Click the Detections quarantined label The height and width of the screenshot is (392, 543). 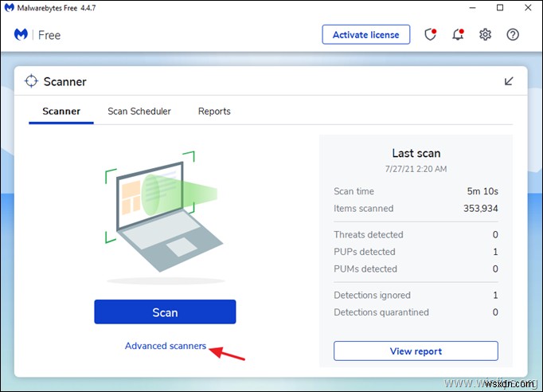click(381, 312)
